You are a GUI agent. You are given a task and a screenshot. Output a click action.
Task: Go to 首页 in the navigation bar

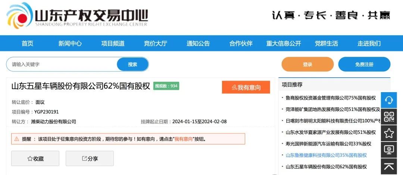28,43
